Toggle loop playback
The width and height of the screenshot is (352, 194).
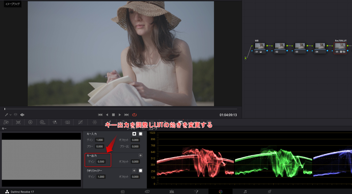pos(134,115)
